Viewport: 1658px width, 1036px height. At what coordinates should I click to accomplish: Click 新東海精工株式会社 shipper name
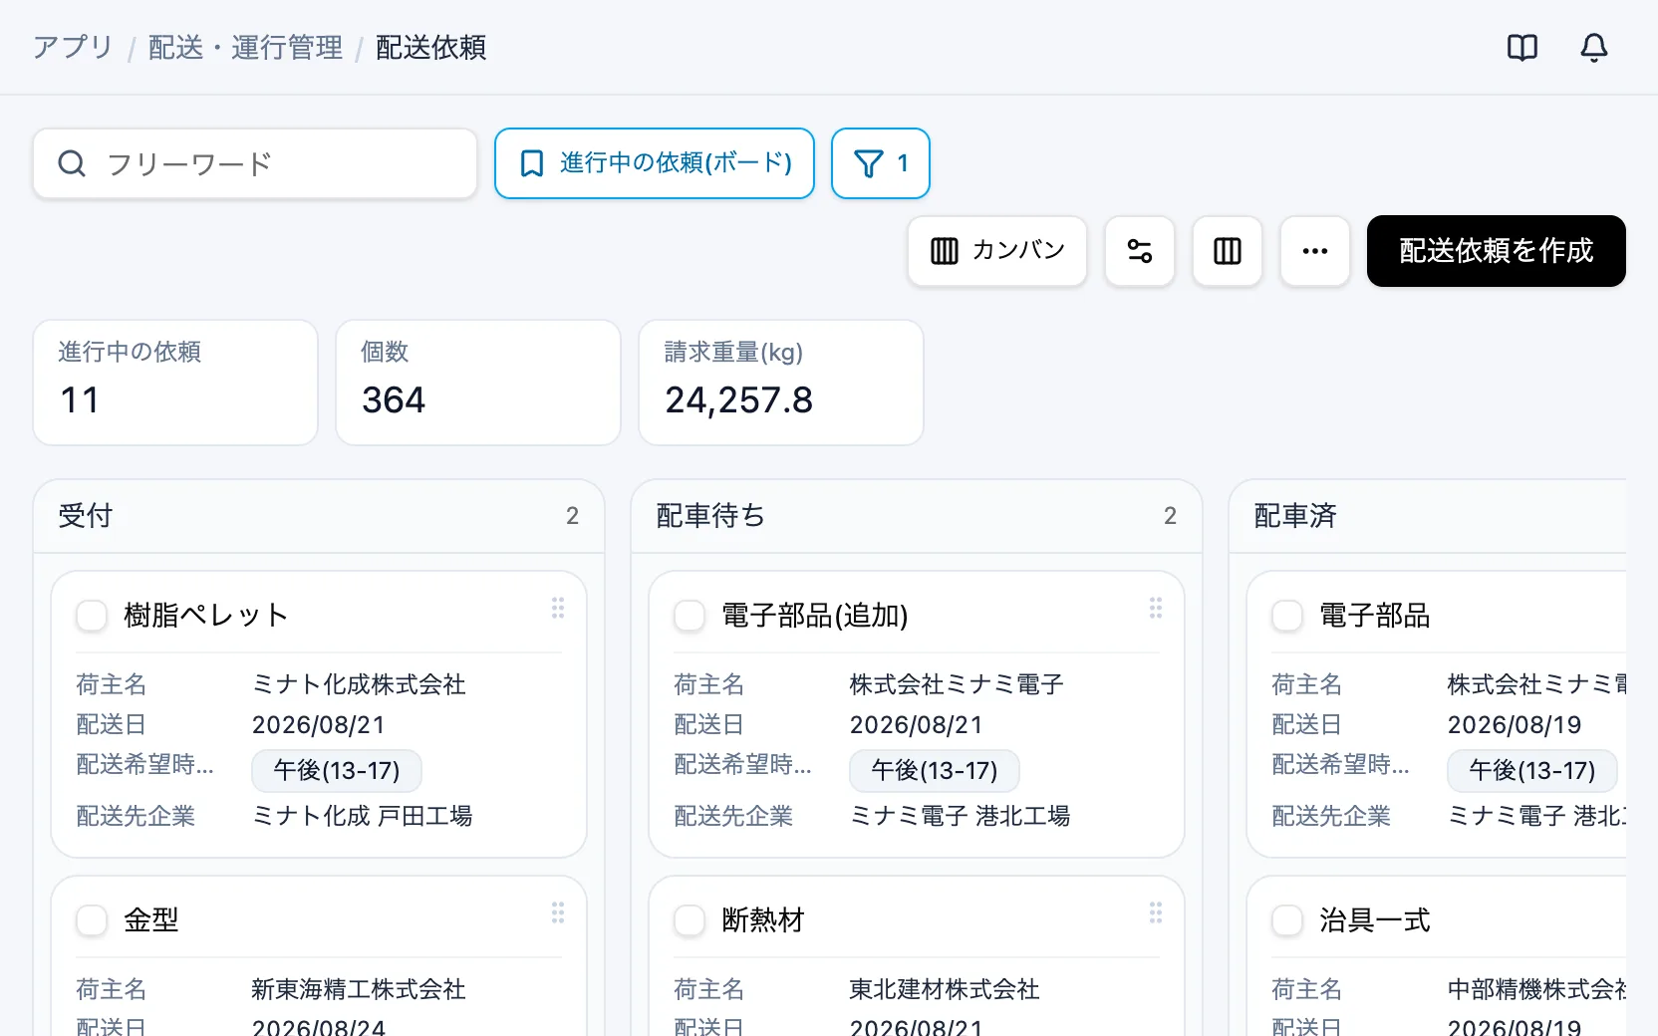359,989
